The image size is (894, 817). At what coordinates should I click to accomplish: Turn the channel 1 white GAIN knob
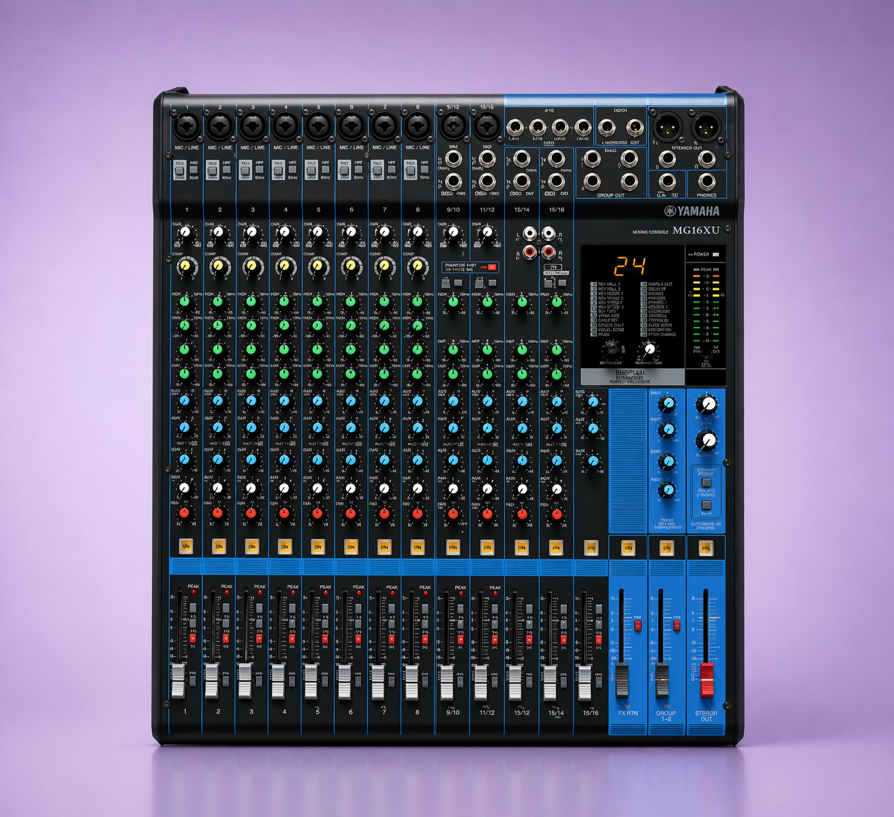point(185,234)
